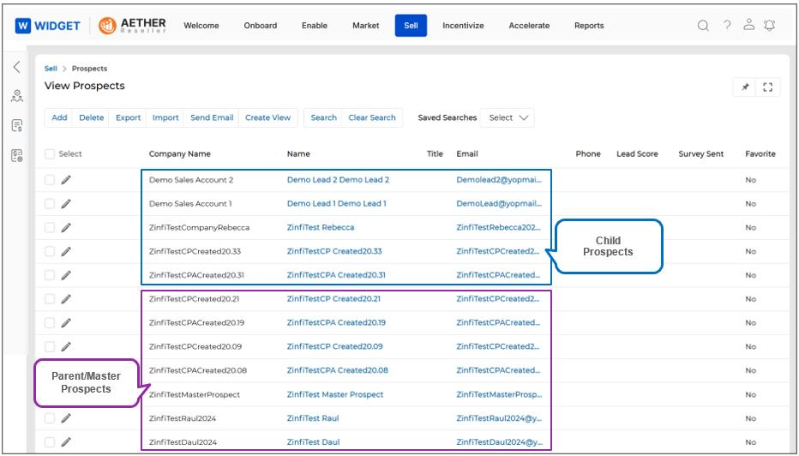Check the ZinfiTestRaul2024 row checkbox
The image size is (799, 456).
click(x=50, y=418)
